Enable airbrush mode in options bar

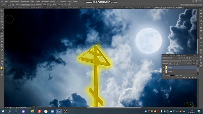pos(66,5)
